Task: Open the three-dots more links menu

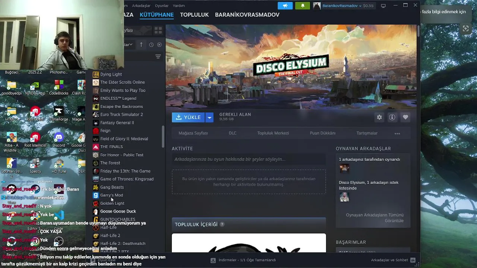Action: pos(397,133)
